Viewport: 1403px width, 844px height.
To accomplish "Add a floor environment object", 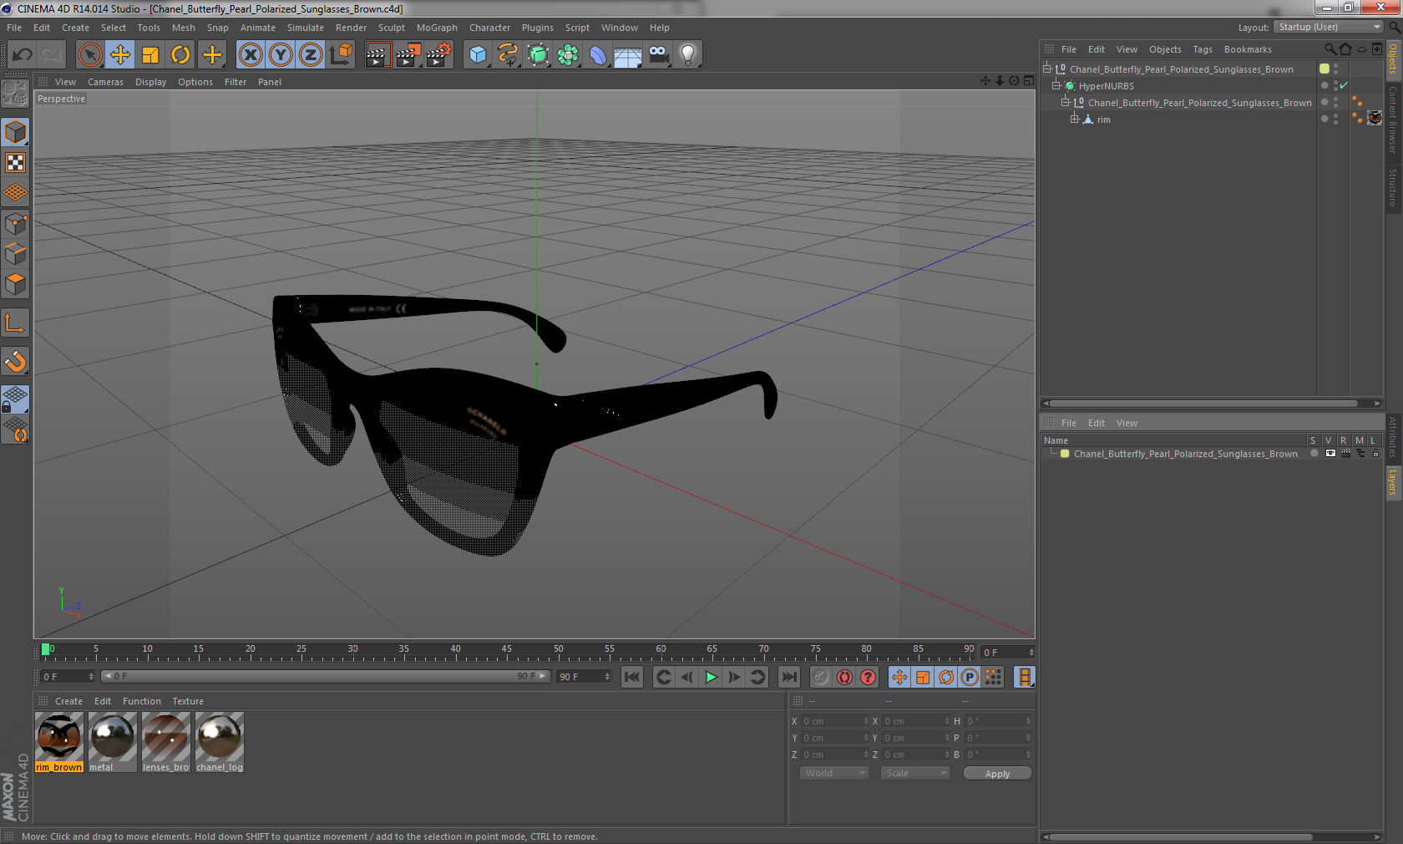I will coord(628,55).
